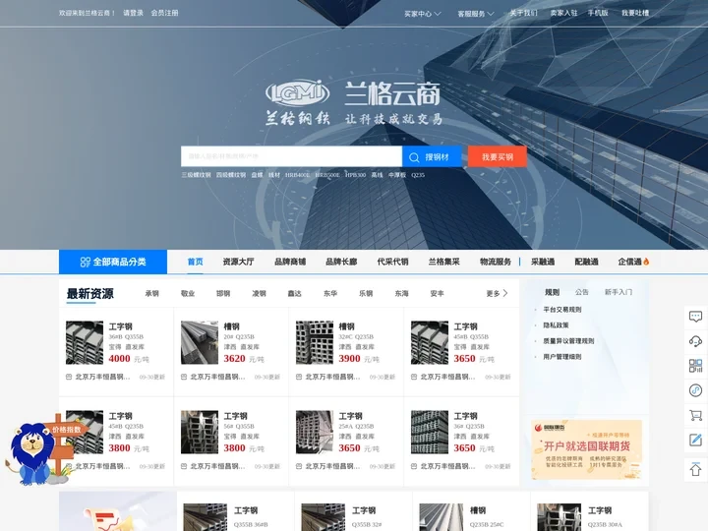
Task: Open 配融通 nav item
Action: coord(586,262)
